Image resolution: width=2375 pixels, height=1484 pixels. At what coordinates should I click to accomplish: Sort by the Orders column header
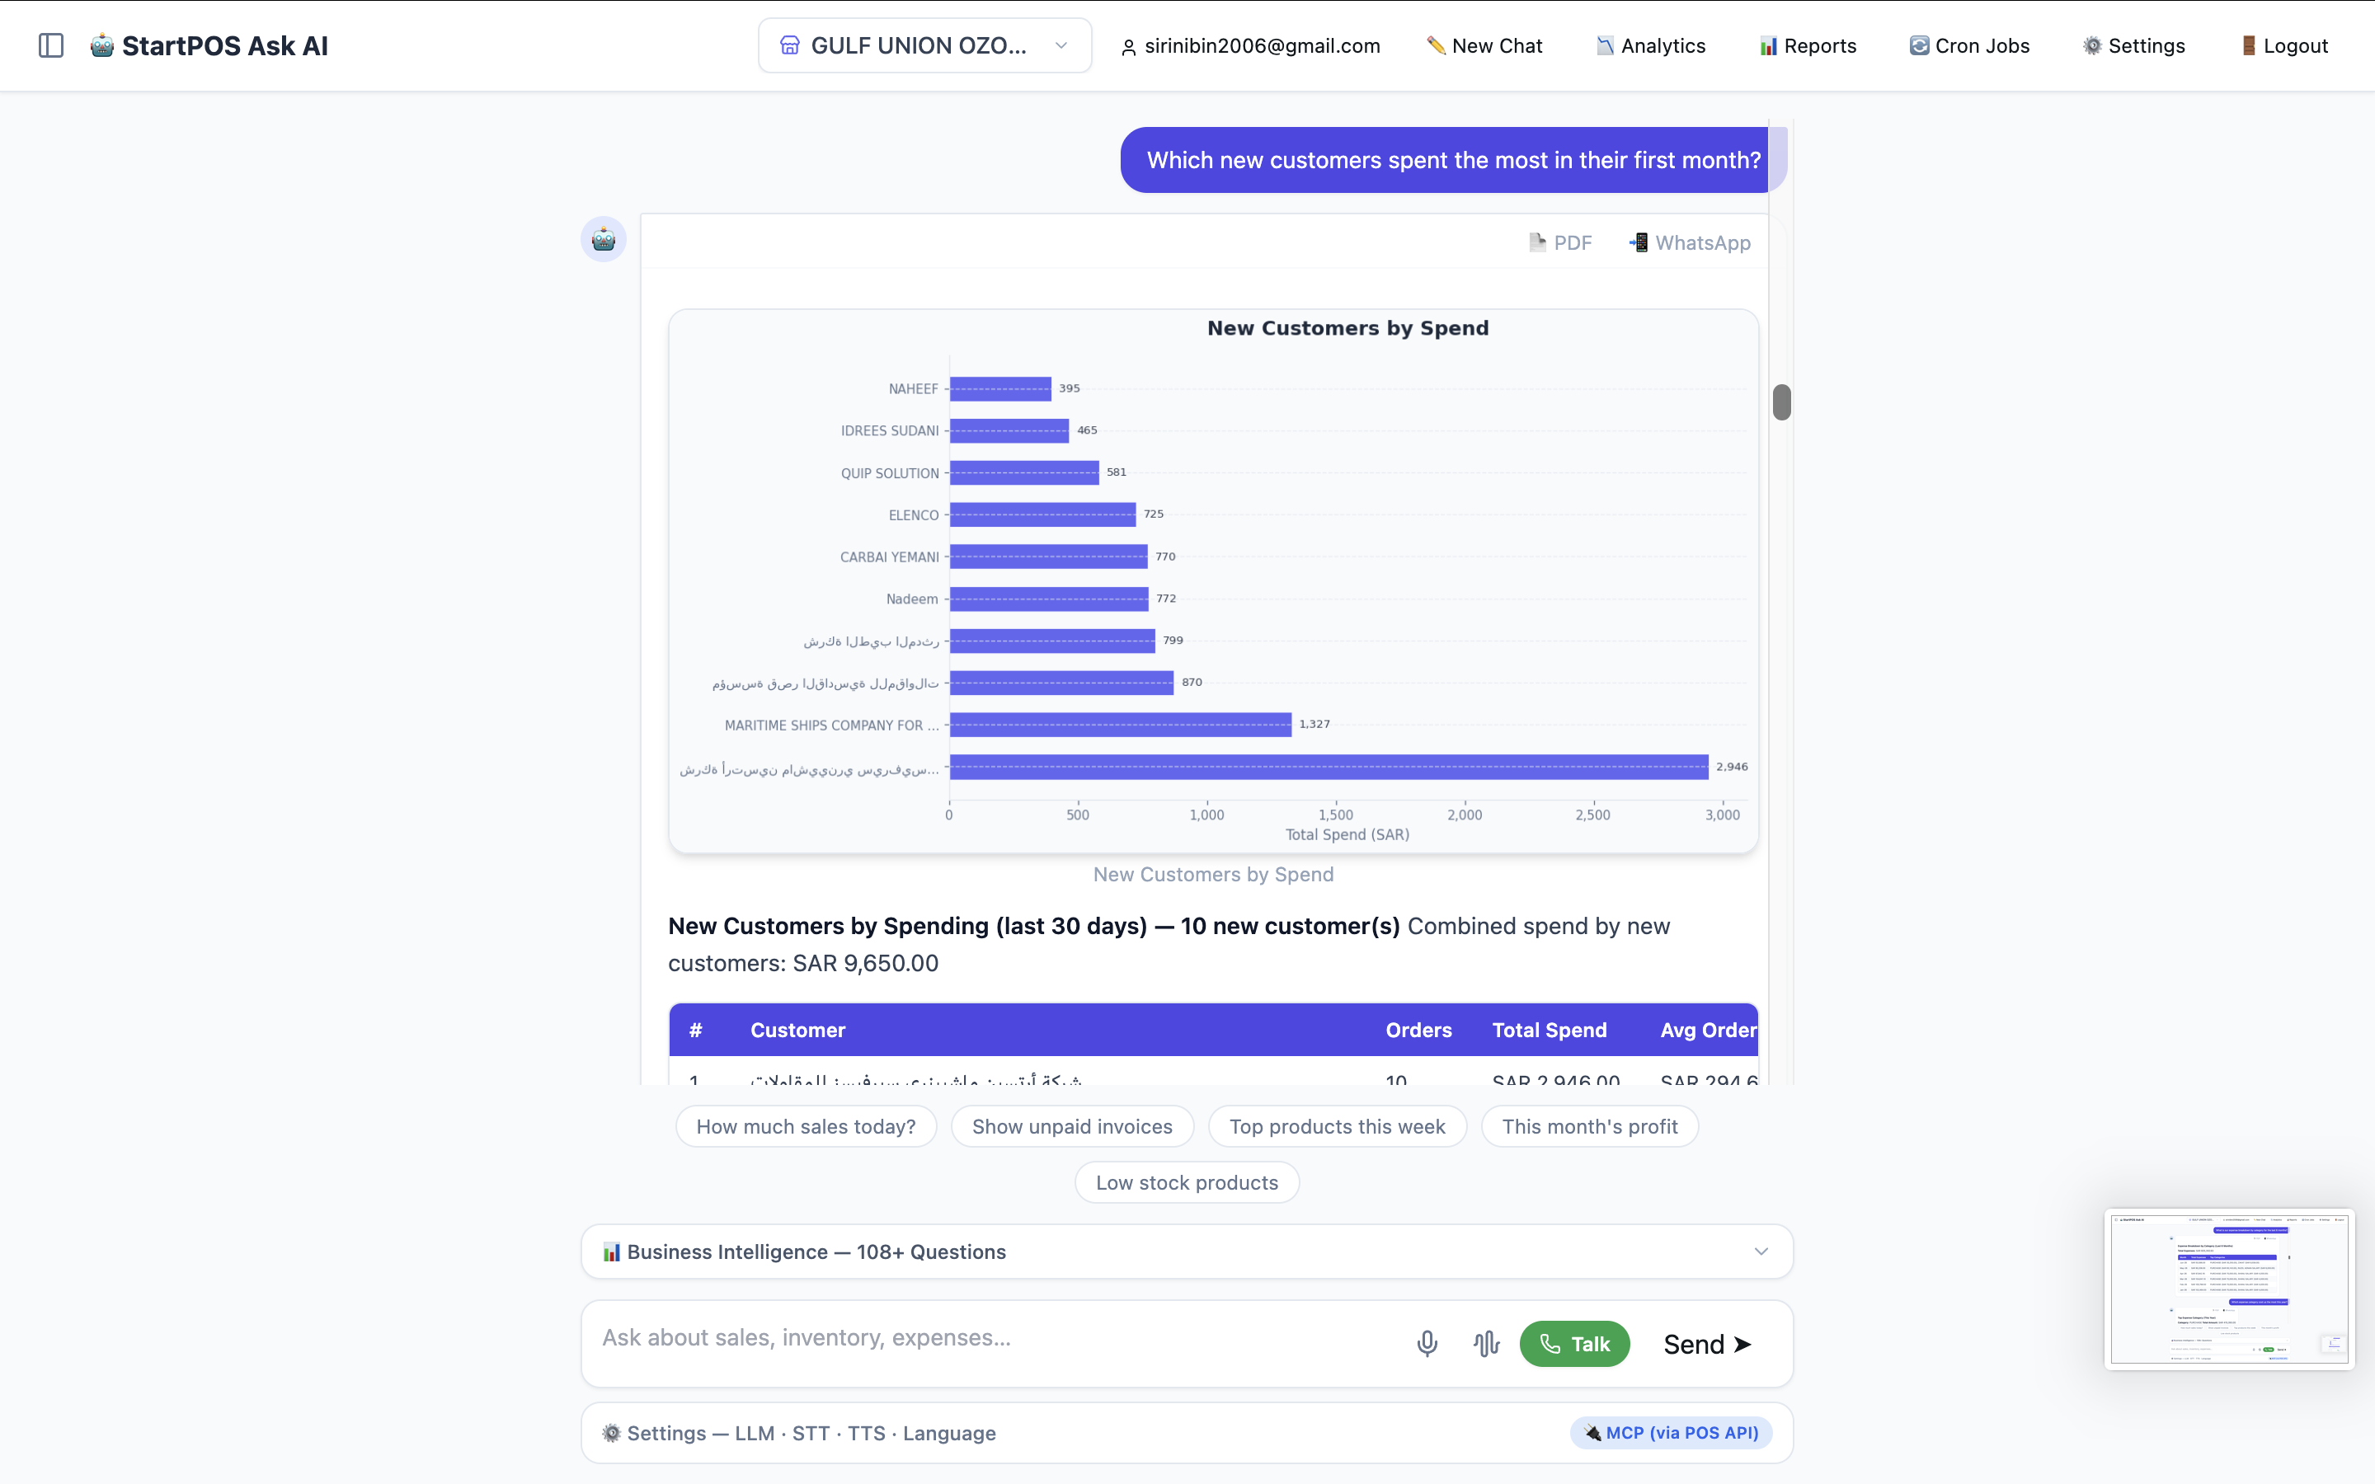coord(1418,1030)
